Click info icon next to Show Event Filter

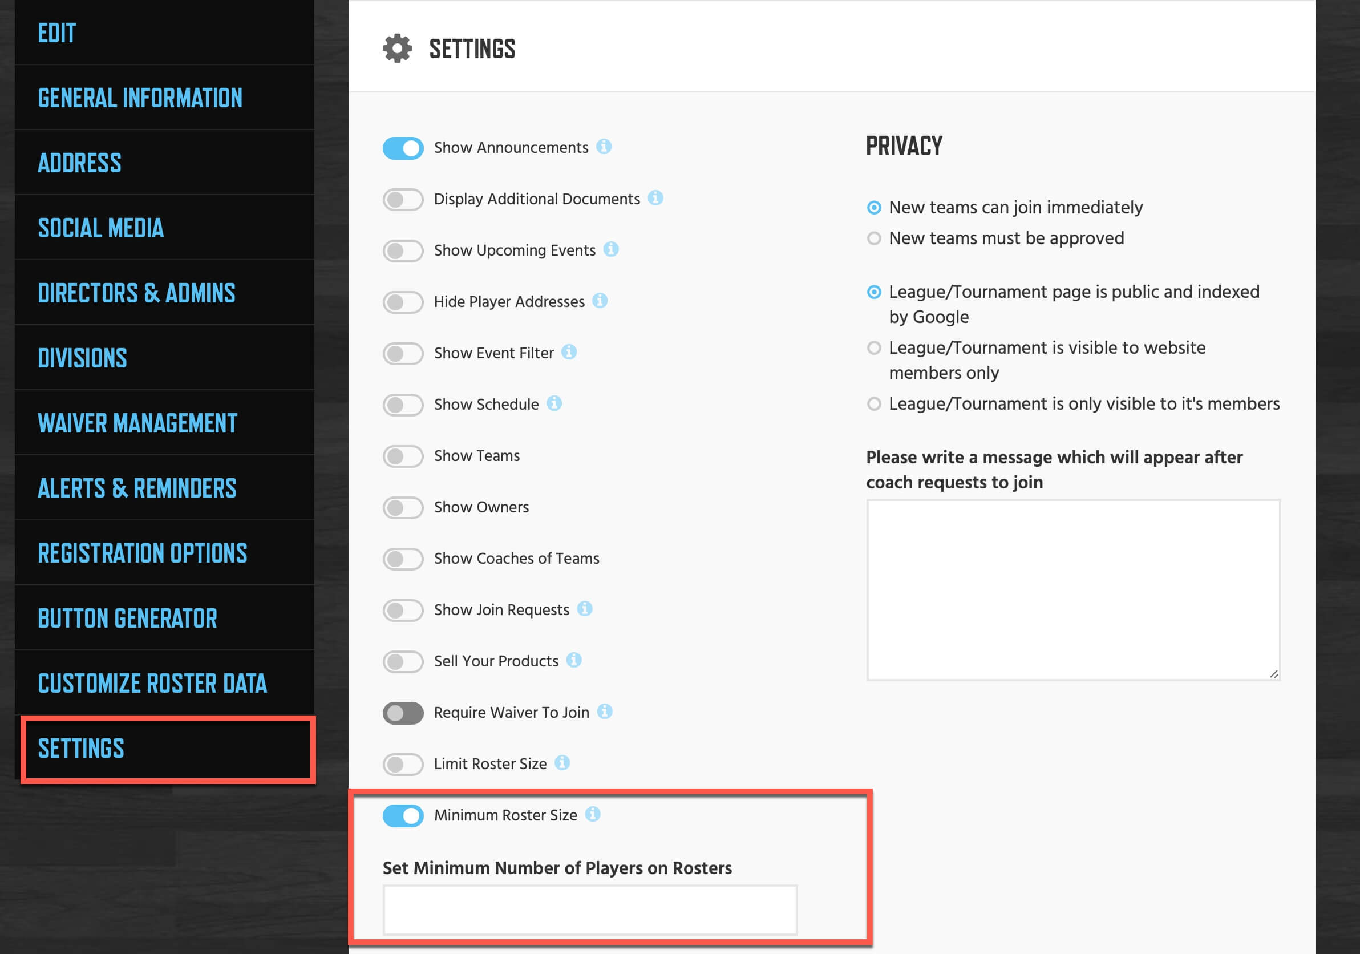[569, 352]
